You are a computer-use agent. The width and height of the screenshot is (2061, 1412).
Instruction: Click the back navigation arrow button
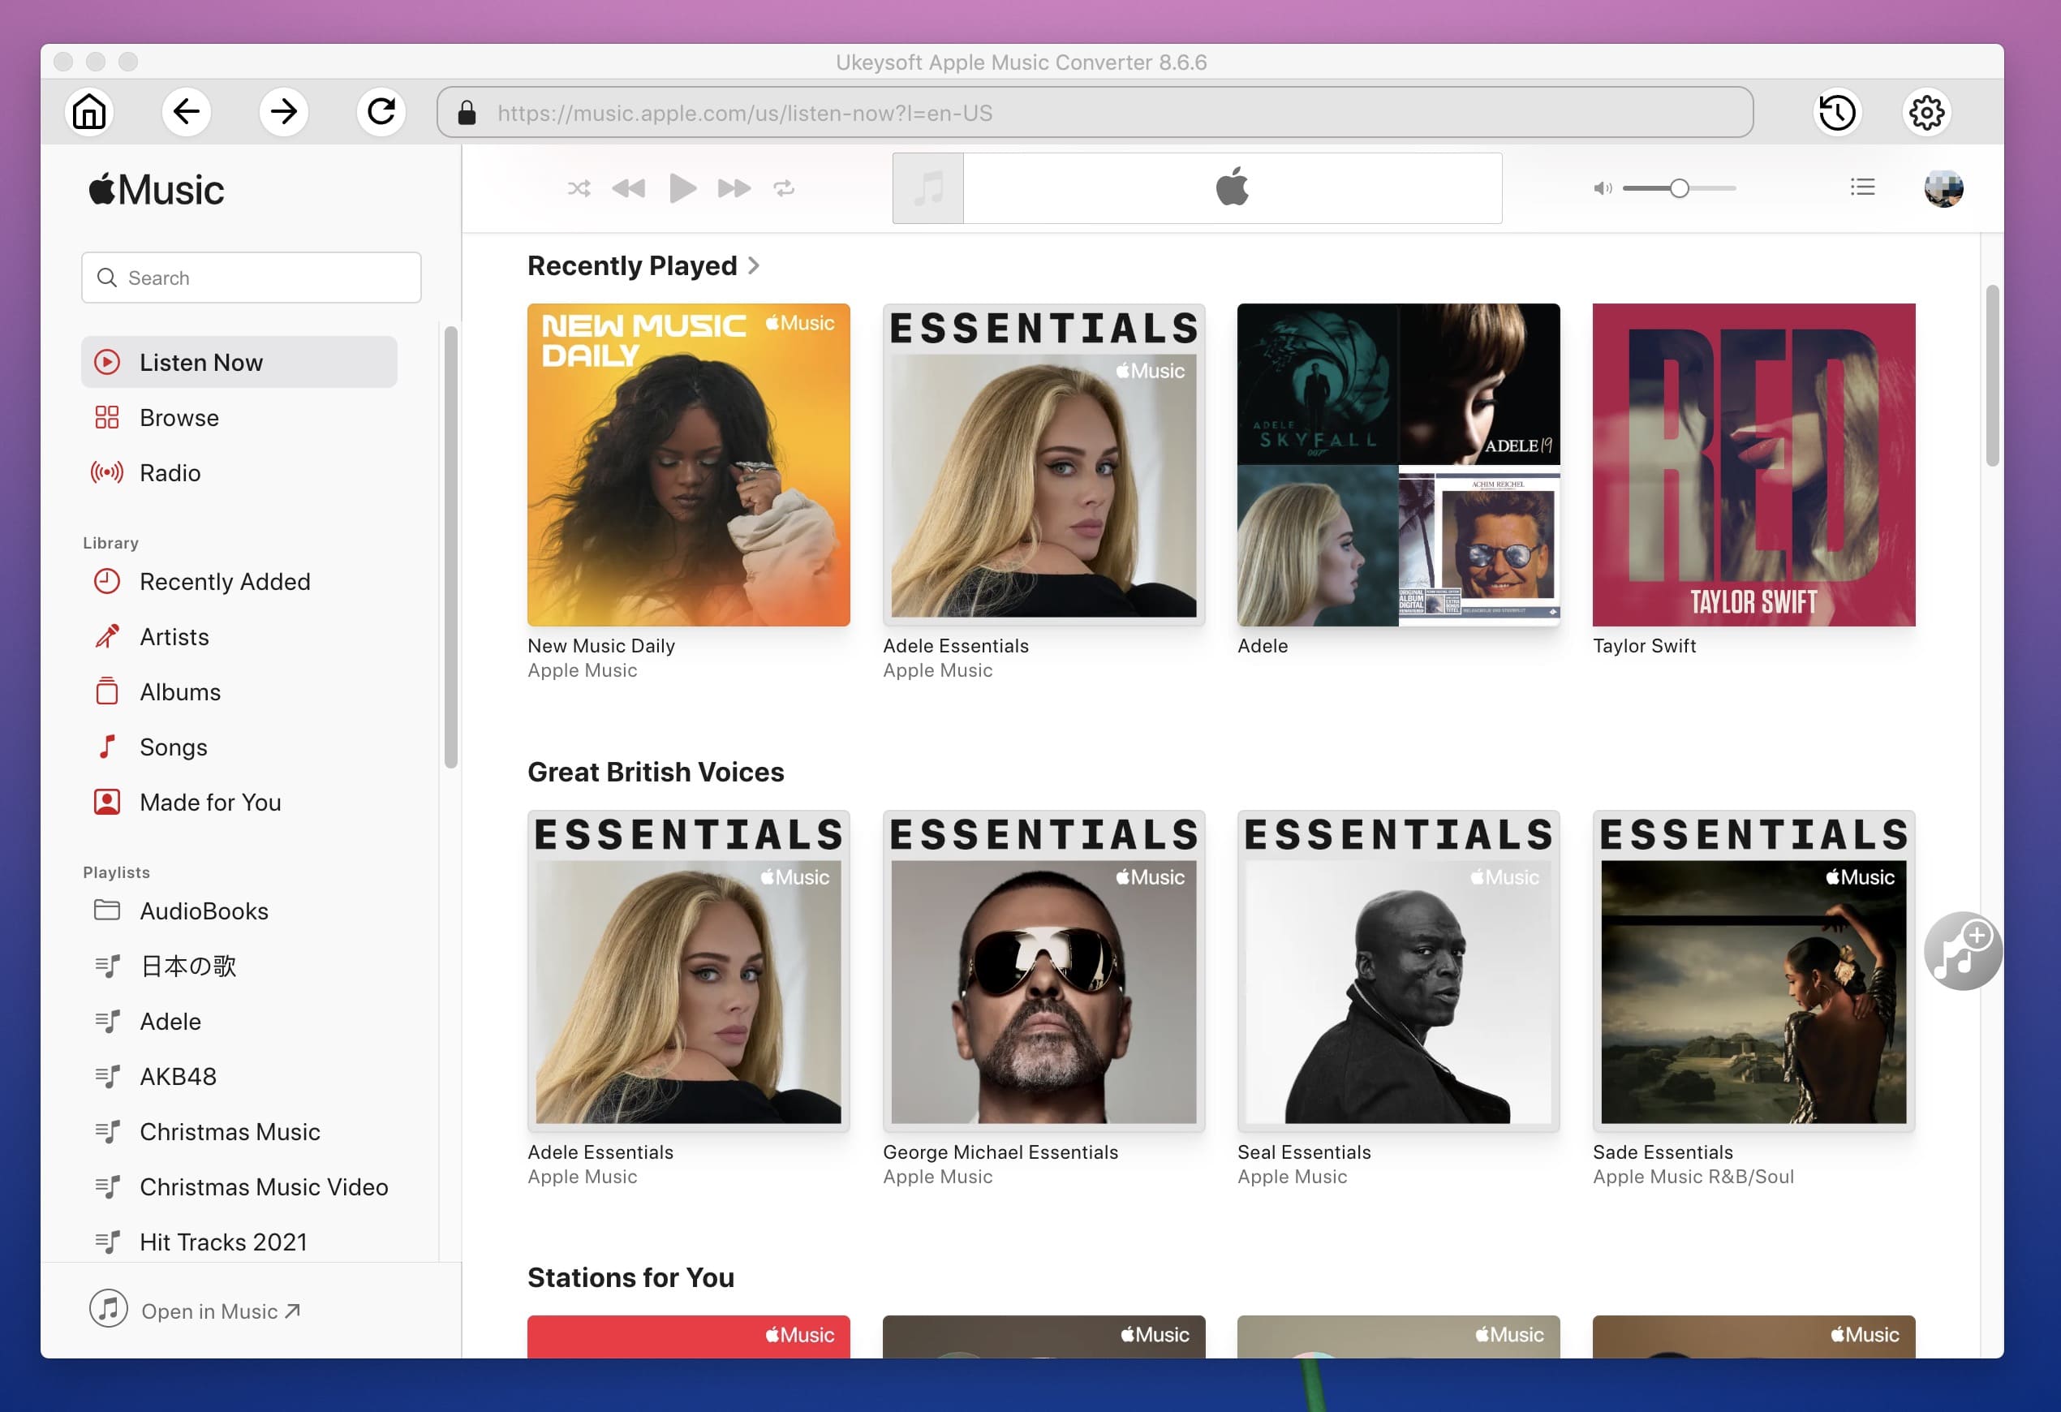(187, 111)
